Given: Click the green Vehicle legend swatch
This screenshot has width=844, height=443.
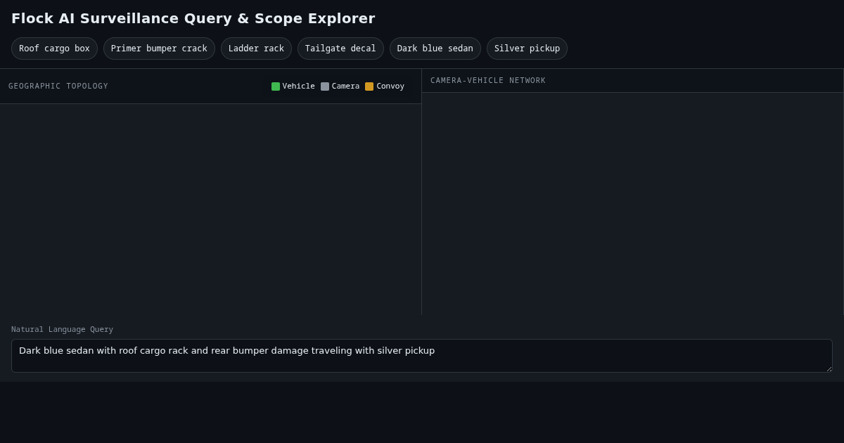Looking at the screenshot, I should click(276, 86).
